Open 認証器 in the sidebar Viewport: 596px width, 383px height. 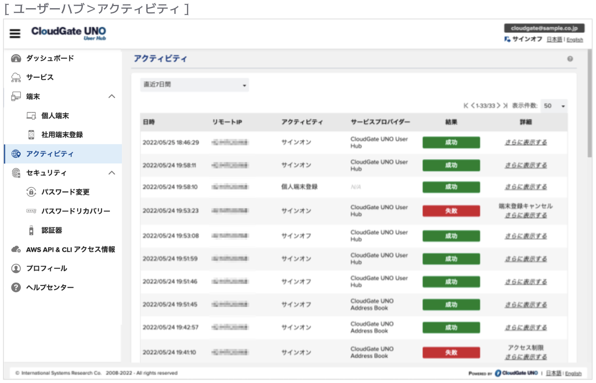tap(52, 230)
